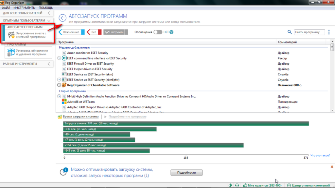This screenshot has width=335, height=188.
Task: Expand the Разные инструменты section
Action: [26, 64]
